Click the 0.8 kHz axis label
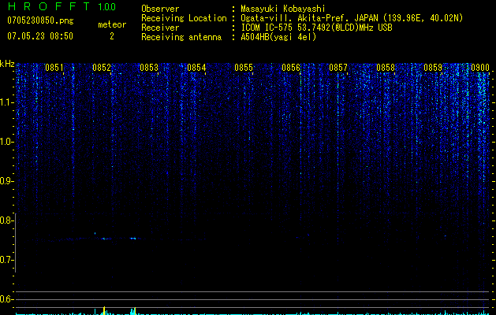Viewport: 496px width, 315px height. pyautogui.click(x=6, y=220)
